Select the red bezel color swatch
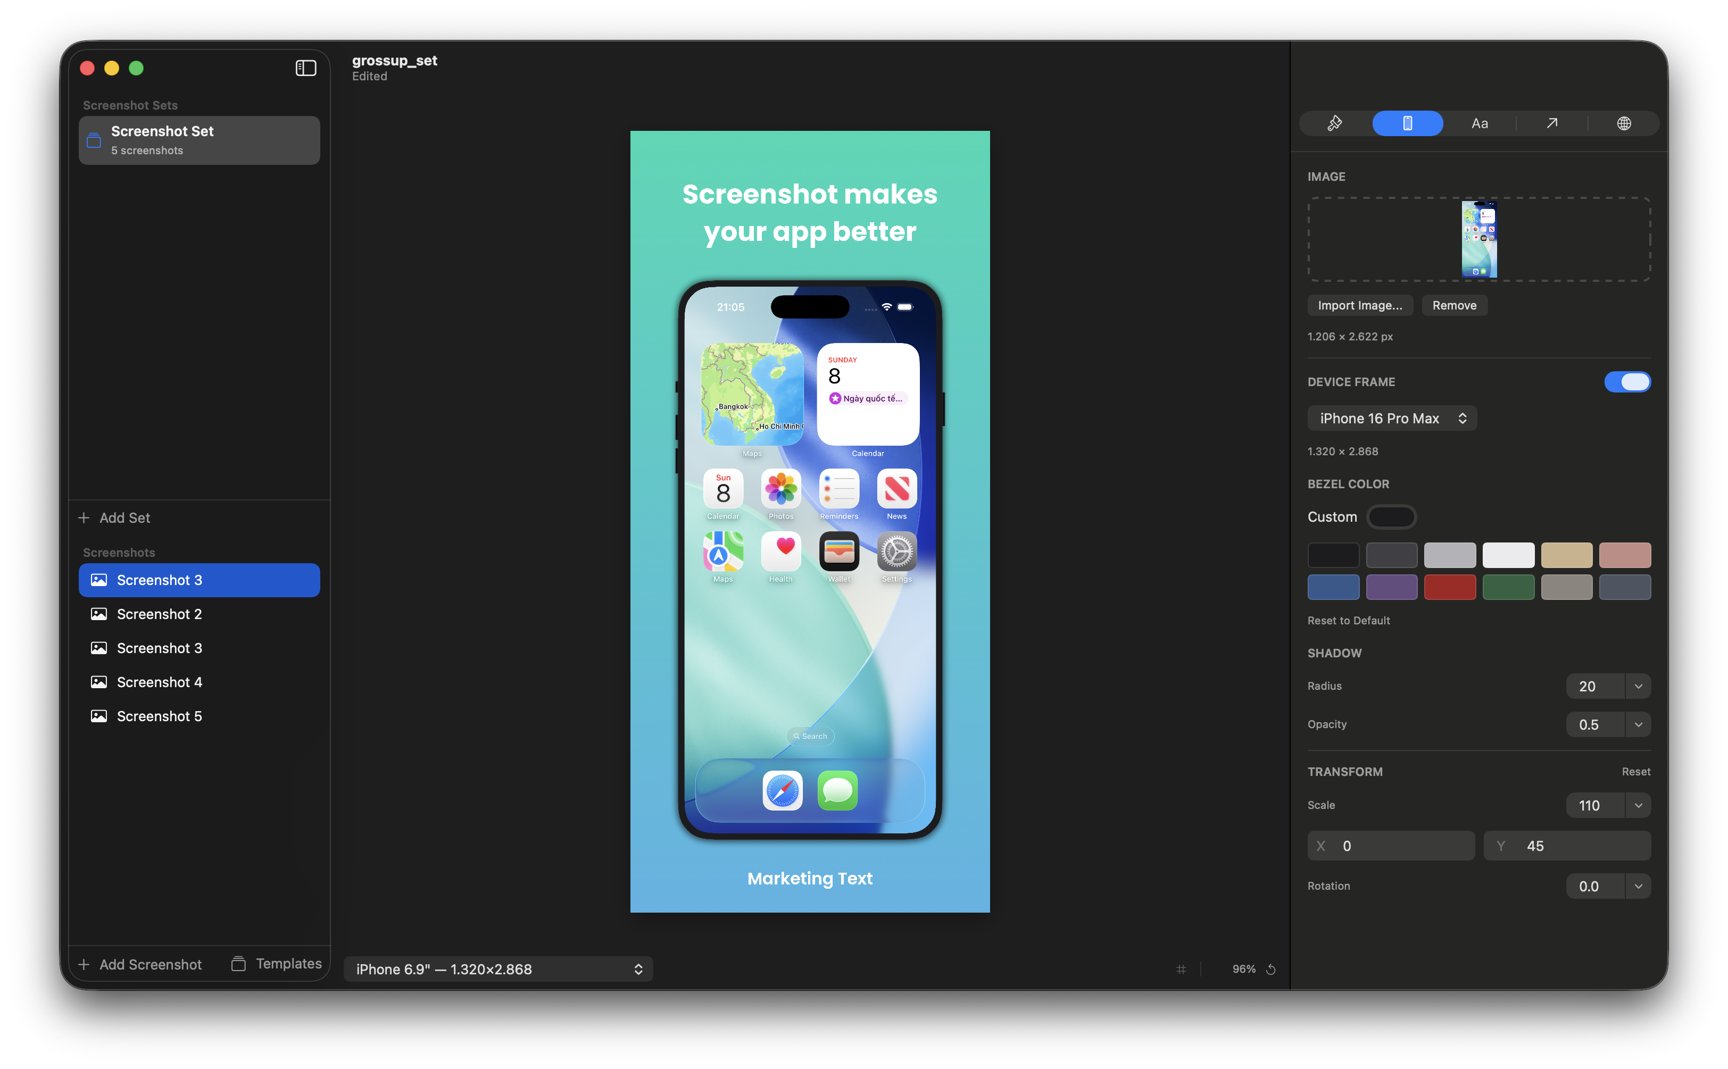The width and height of the screenshot is (1728, 1069). pos(1450,587)
